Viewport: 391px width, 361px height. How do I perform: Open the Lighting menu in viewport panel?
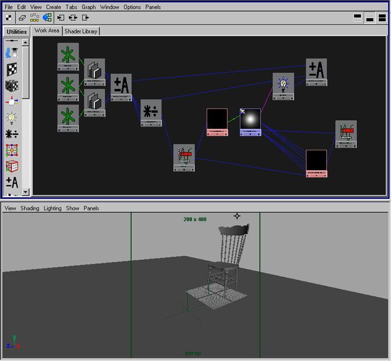[53, 208]
